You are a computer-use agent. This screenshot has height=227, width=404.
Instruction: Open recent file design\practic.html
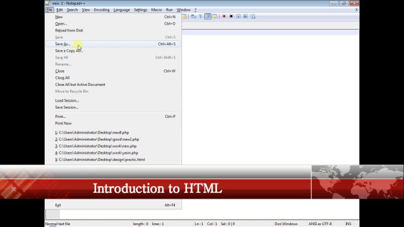point(114,160)
